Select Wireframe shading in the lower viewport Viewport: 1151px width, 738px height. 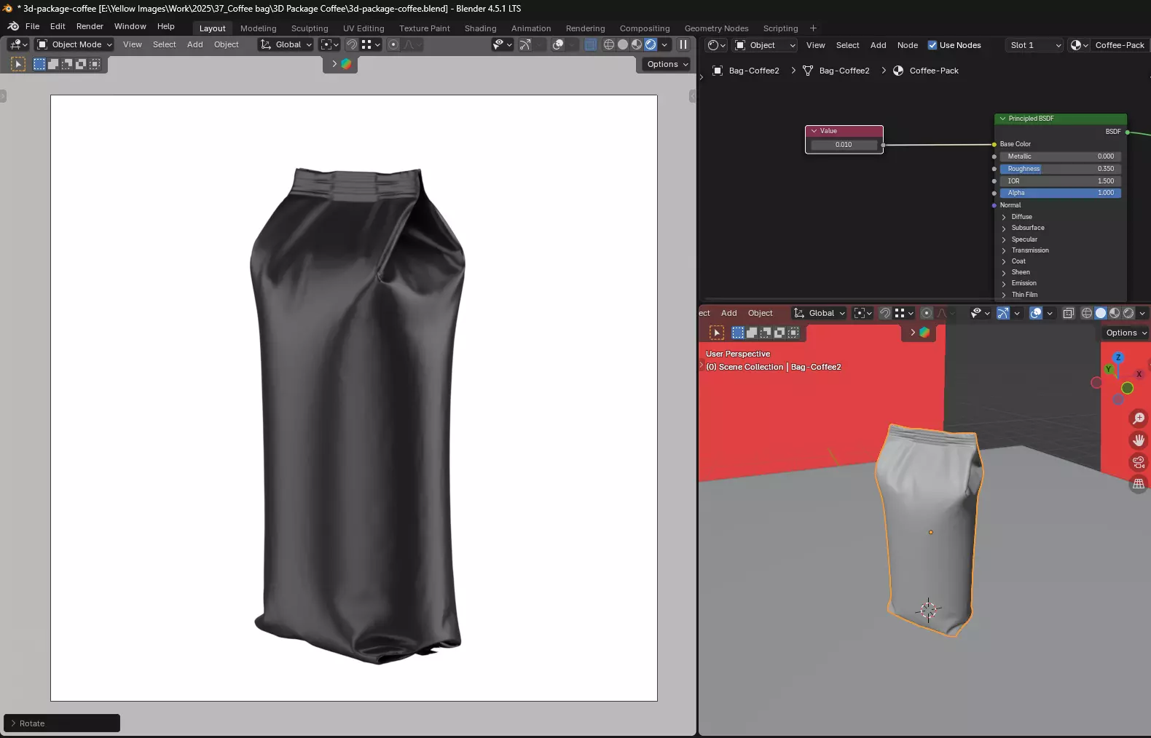(x=1087, y=313)
